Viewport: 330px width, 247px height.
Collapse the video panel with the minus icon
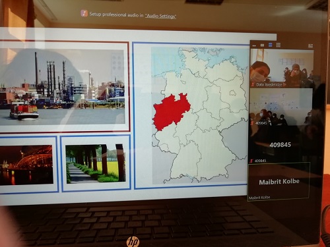[254, 45]
